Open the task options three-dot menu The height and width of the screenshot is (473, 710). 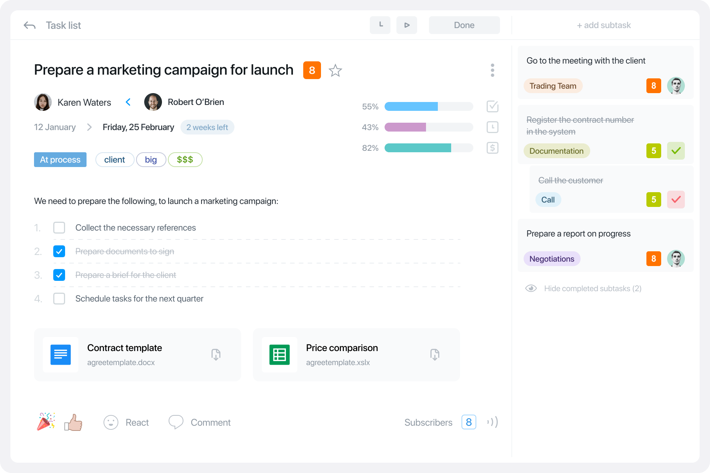(492, 70)
